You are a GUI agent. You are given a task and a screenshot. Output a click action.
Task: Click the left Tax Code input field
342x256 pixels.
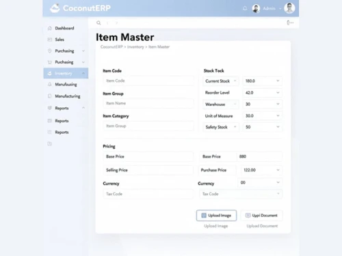pyautogui.click(x=148, y=194)
